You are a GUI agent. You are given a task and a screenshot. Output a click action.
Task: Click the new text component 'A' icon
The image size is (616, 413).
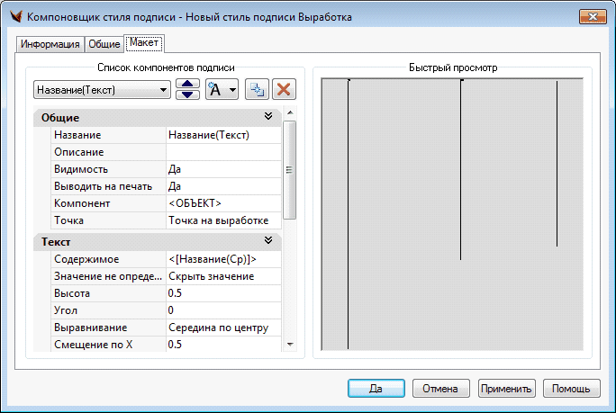216,89
